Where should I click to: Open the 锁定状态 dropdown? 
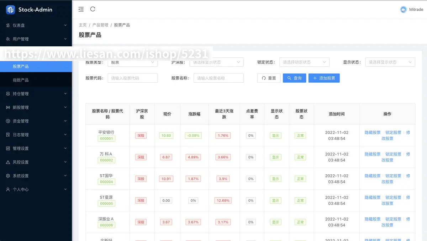coord(304,62)
